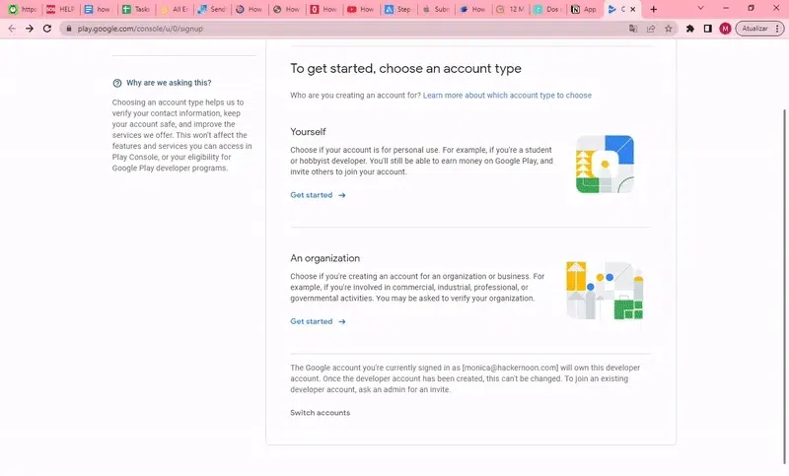Click the help icon beside 'Why are we asking this?'

(117, 83)
